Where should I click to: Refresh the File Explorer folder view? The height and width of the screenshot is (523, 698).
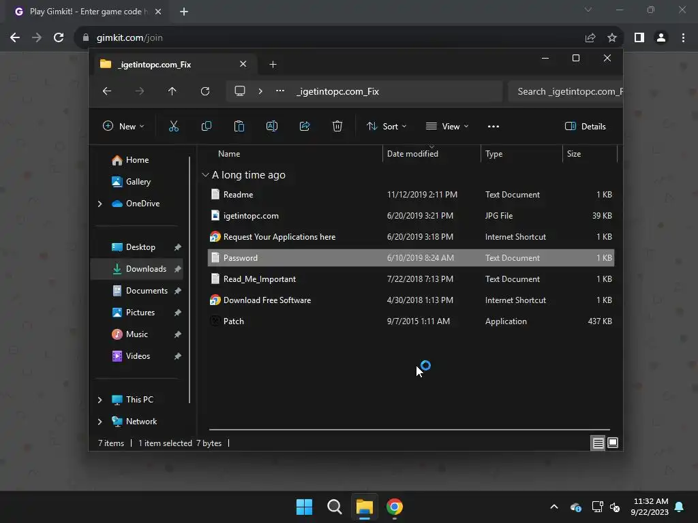coord(205,91)
